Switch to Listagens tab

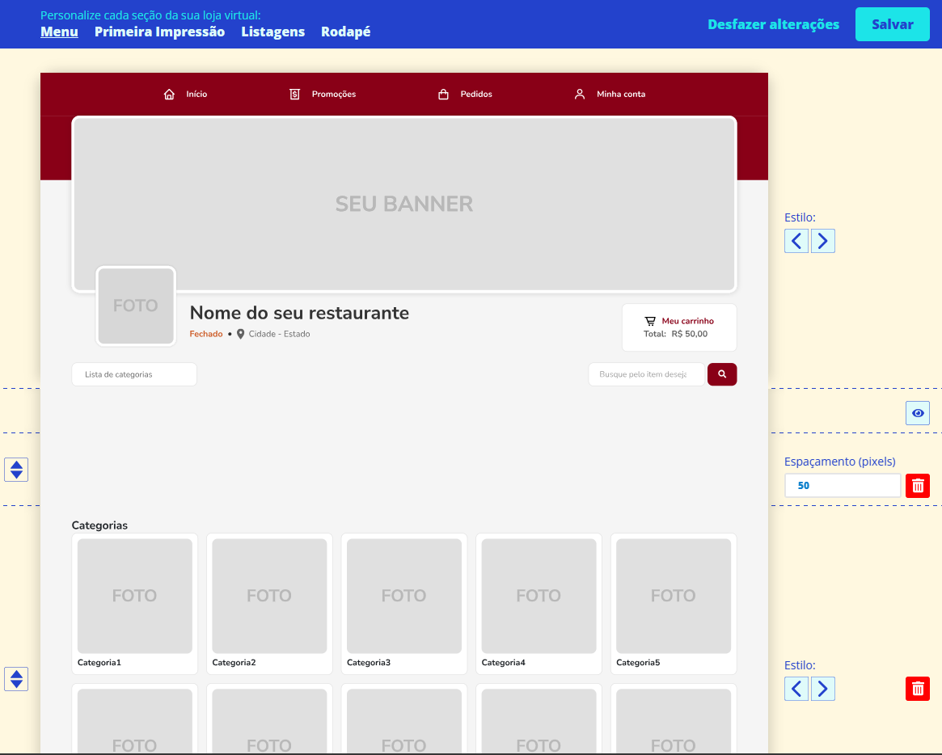click(272, 32)
